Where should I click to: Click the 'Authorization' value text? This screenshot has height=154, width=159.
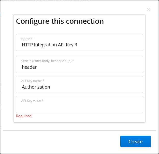coord(36,87)
